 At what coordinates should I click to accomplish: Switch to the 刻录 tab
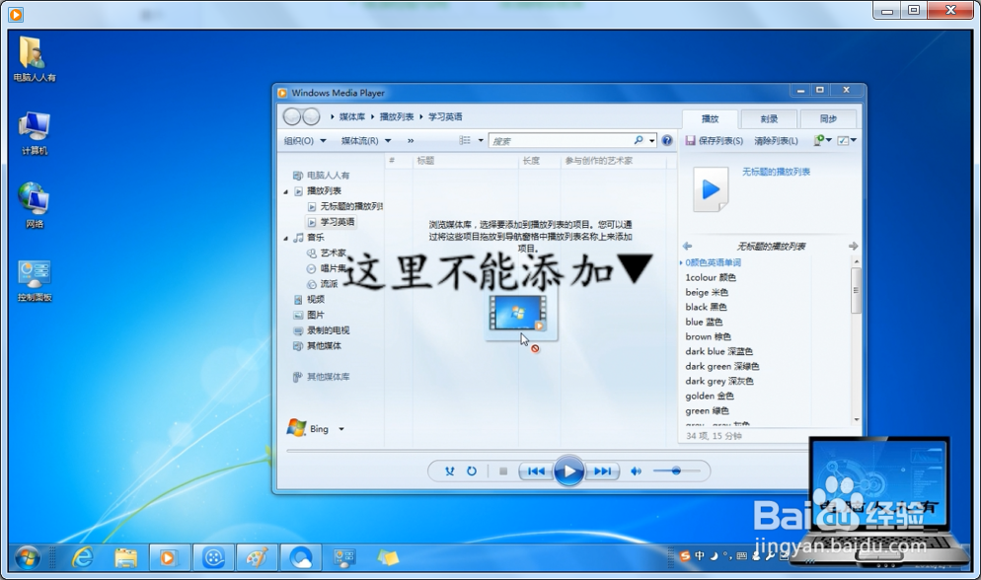(769, 118)
